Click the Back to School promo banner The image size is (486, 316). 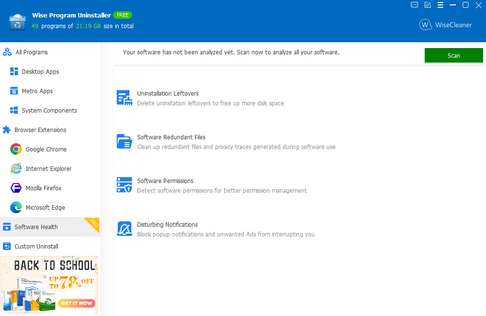[x=49, y=284]
